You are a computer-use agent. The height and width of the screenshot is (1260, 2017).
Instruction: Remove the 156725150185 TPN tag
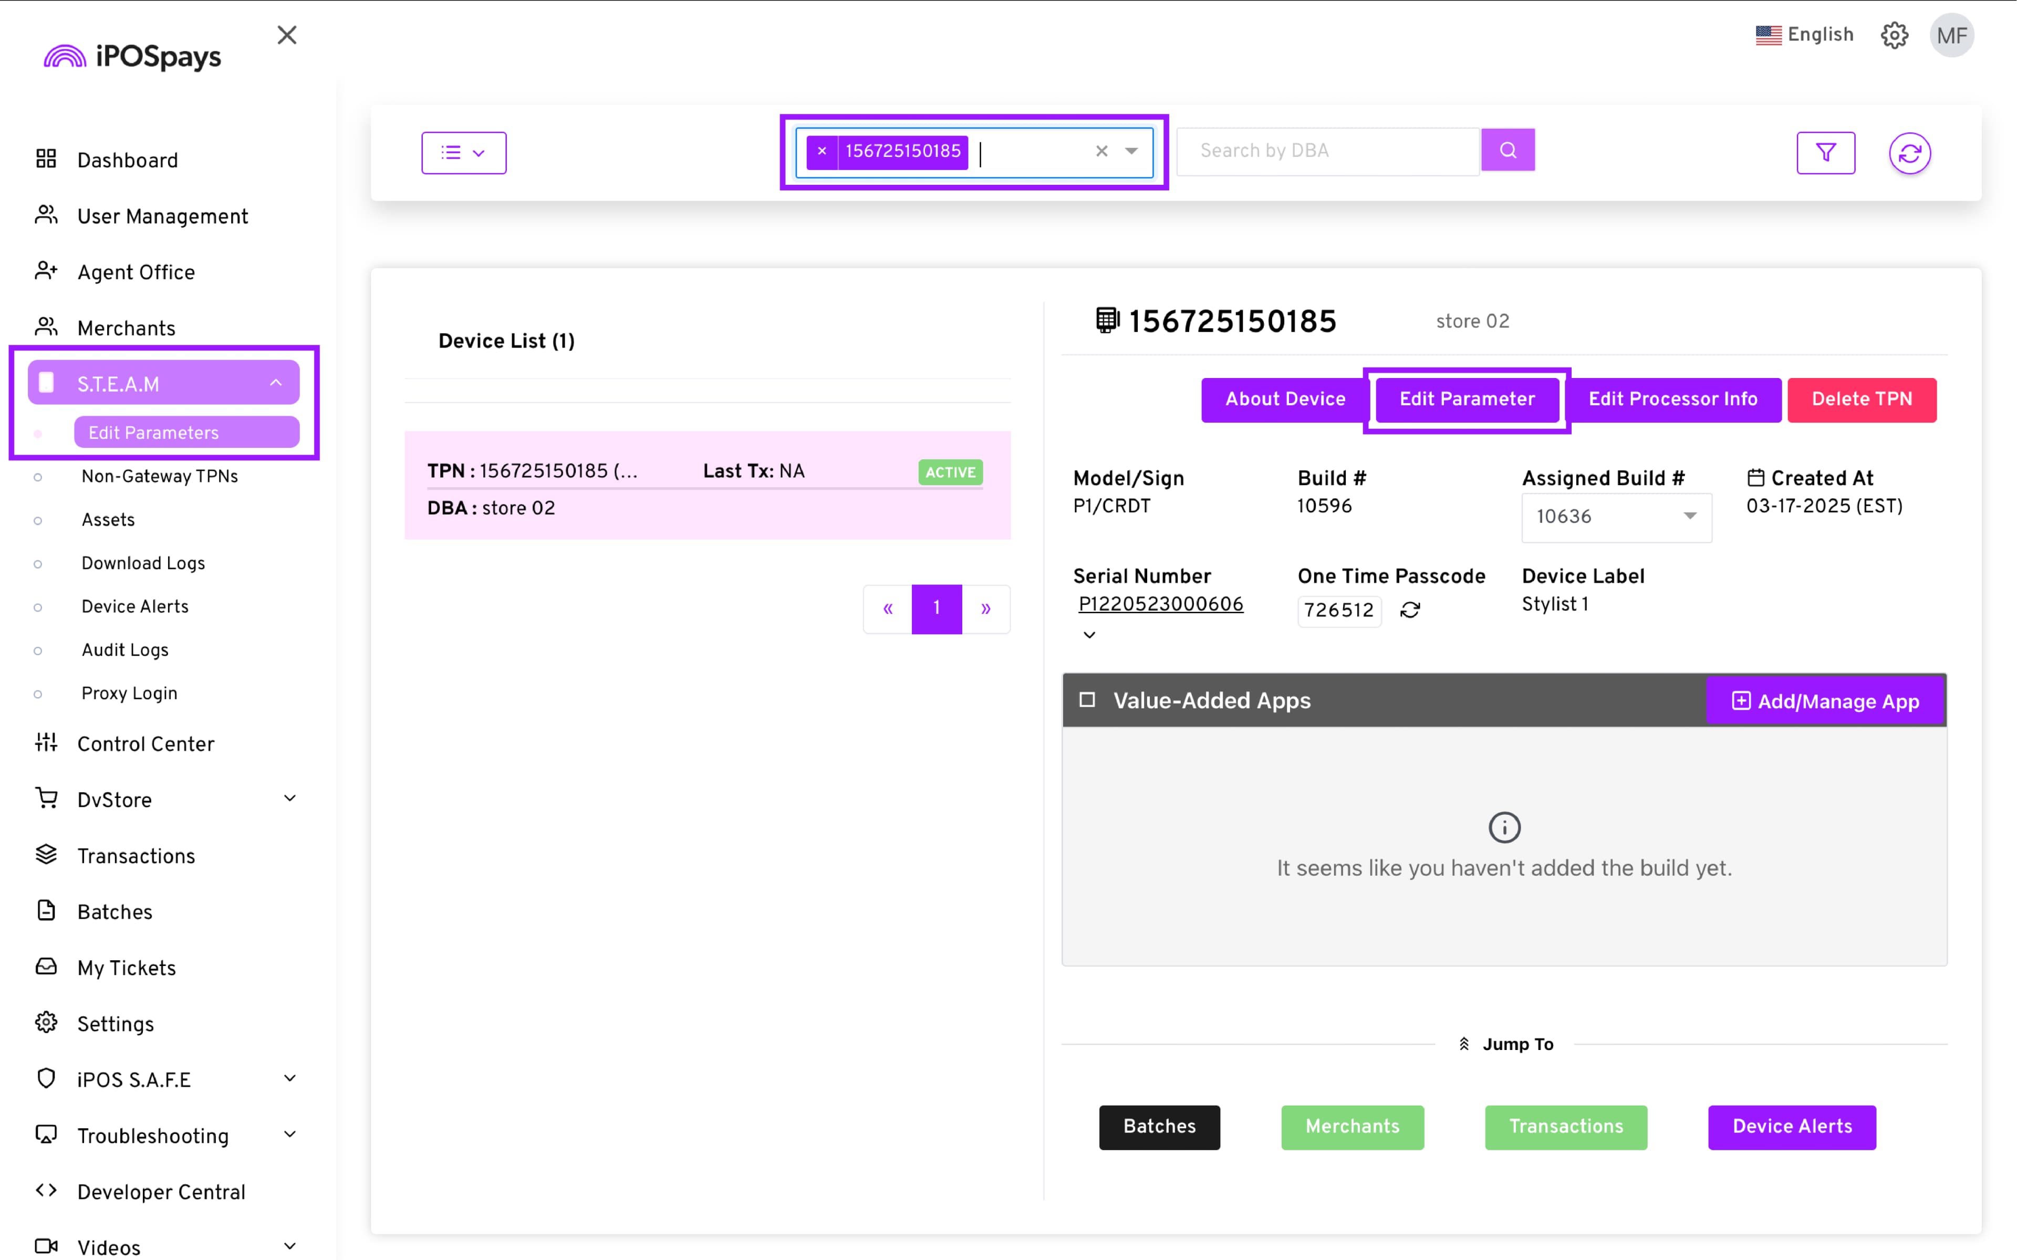822,152
